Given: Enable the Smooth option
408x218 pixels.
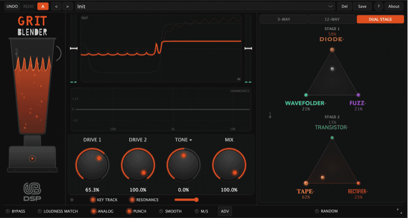Looking at the screenshot, I should click(x=170, y=211).
